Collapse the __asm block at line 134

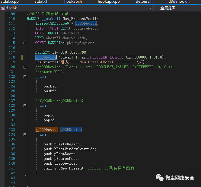[x=25, y=135]
